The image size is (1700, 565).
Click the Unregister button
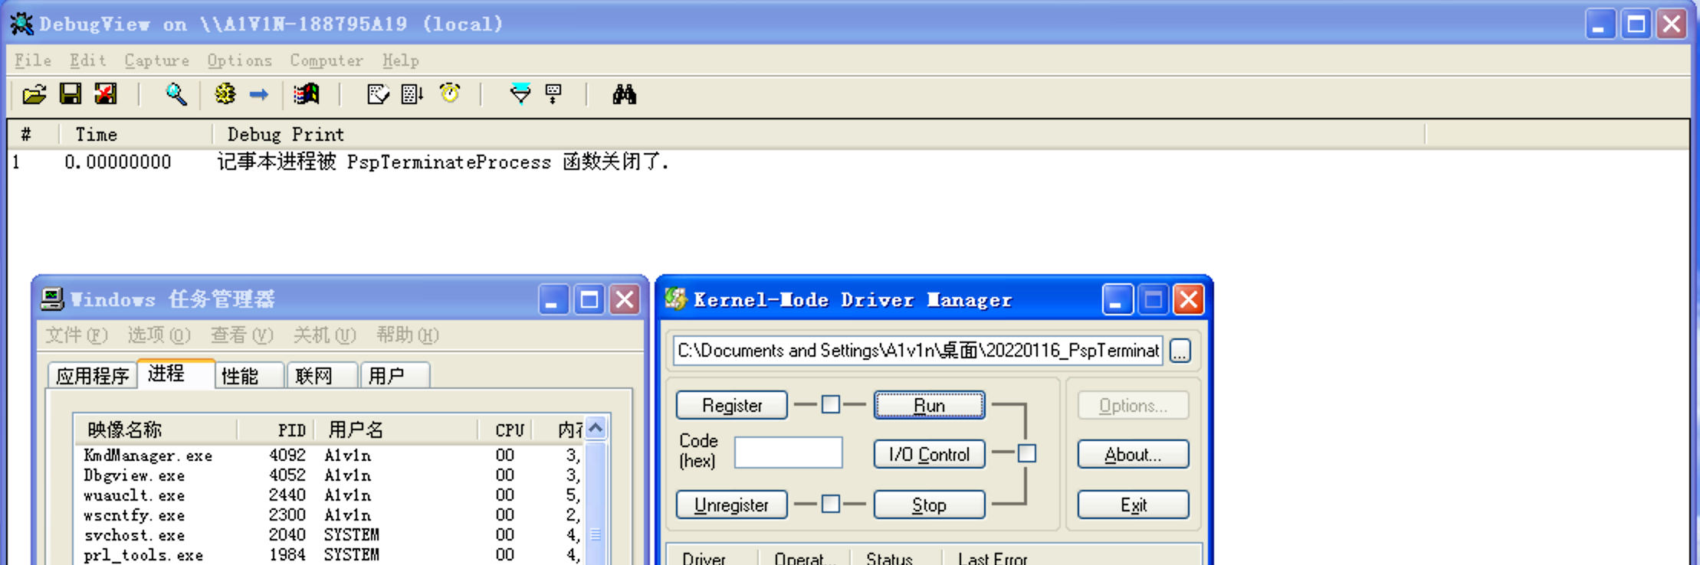click(732, 505)
